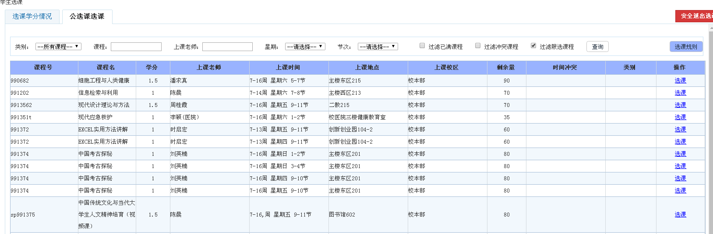Click the red 安全退出 button
713x234 pixels.
[x=695, y=16]
